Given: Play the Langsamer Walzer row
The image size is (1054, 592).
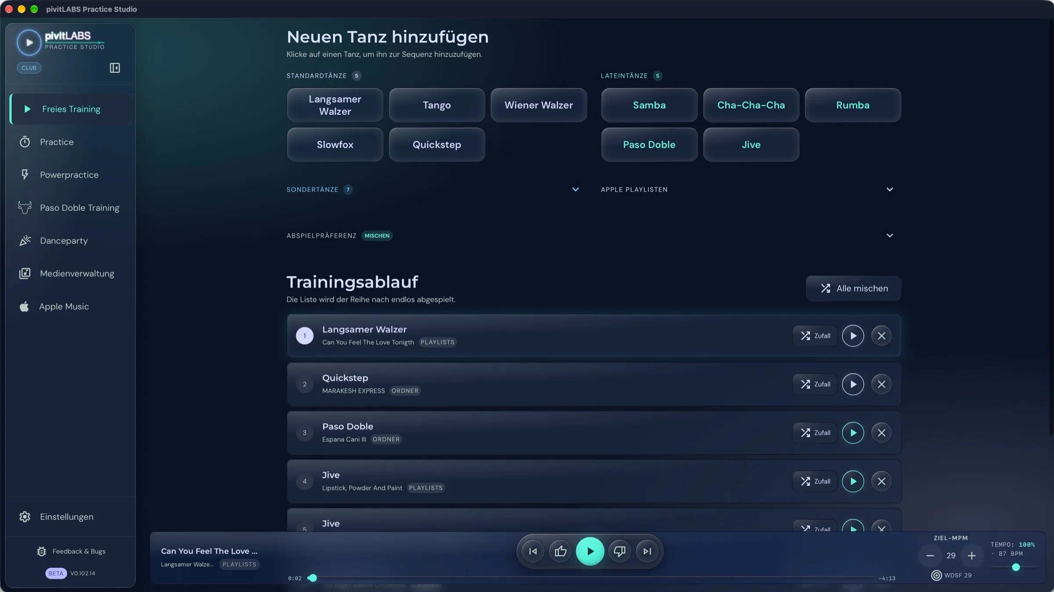Looking at the screenshot, I should (853, 336).
